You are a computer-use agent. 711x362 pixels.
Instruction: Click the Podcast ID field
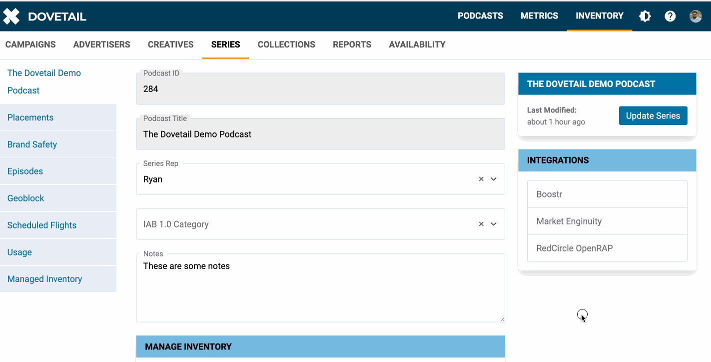[x=320, y=88]
